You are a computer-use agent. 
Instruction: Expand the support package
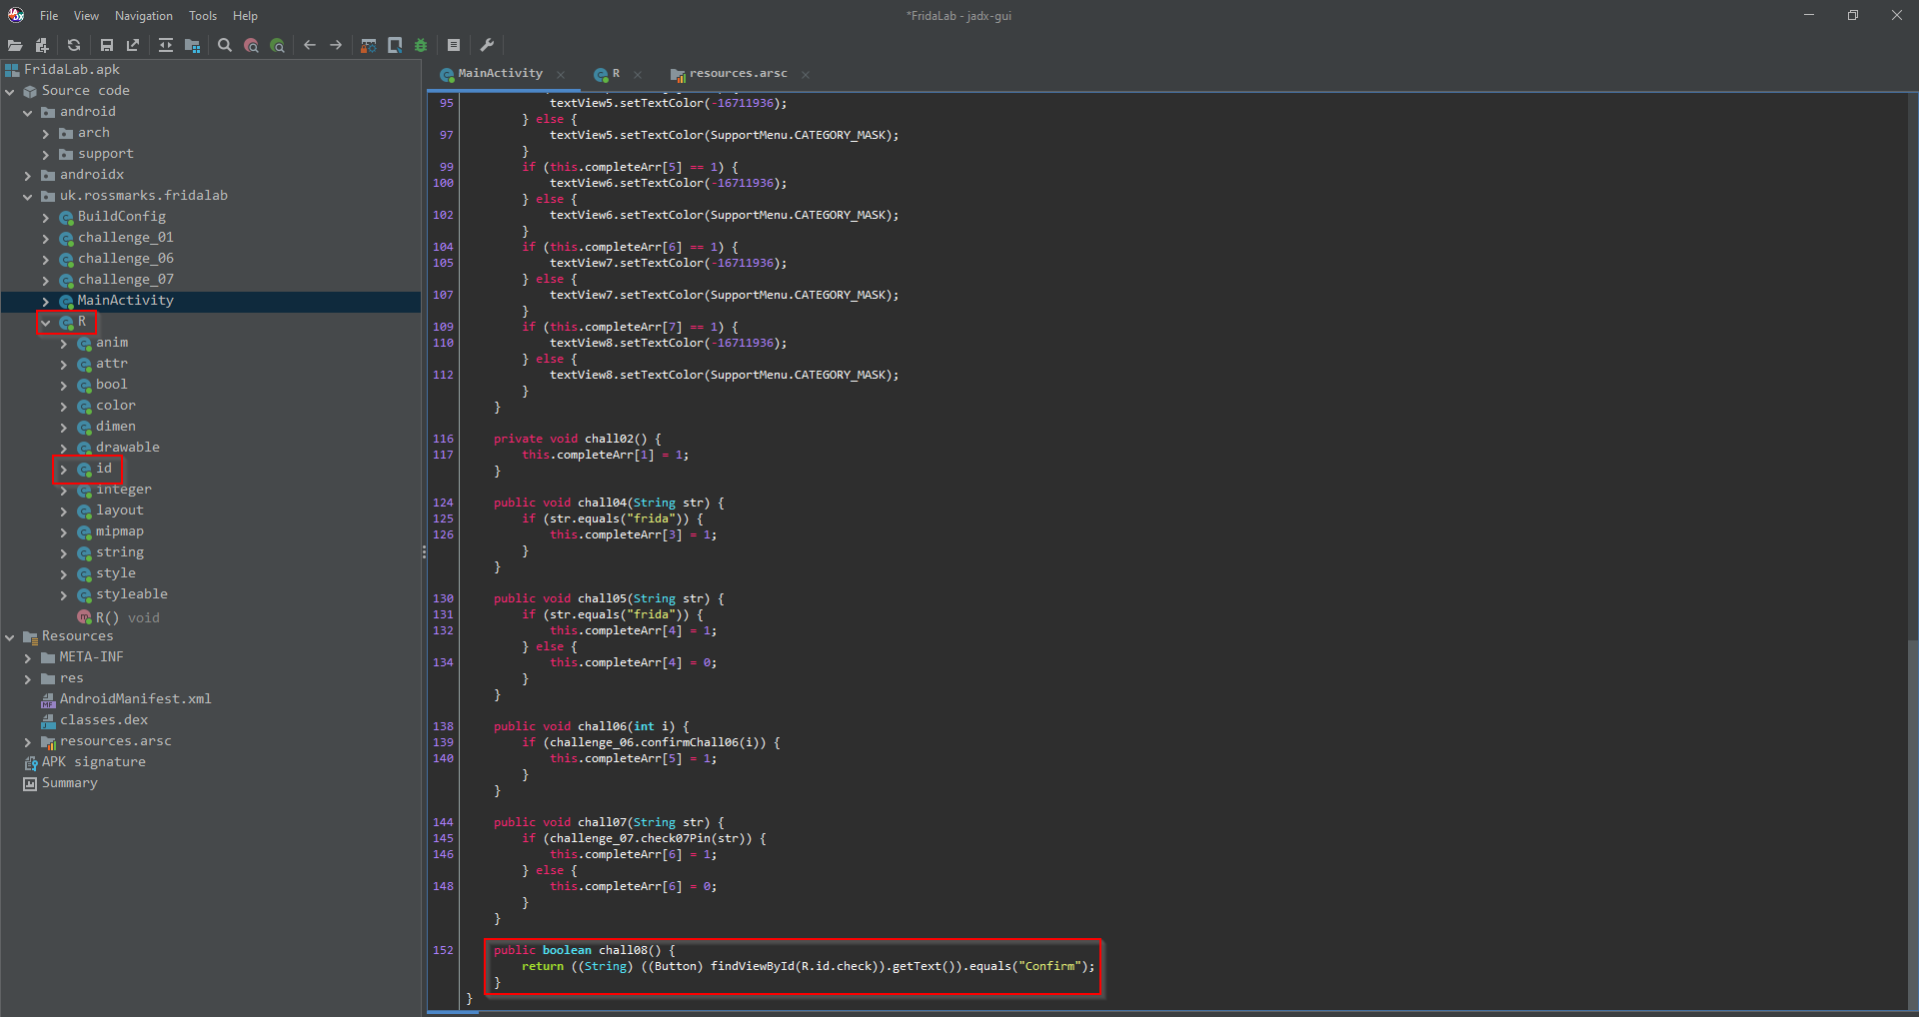[x=46, y=154]
